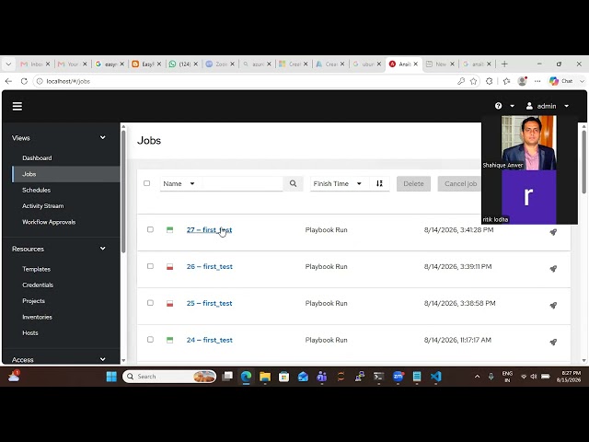The image size is (589, 442).
Task: Collapse the Views sidebar section
Action: coord(102,137)
